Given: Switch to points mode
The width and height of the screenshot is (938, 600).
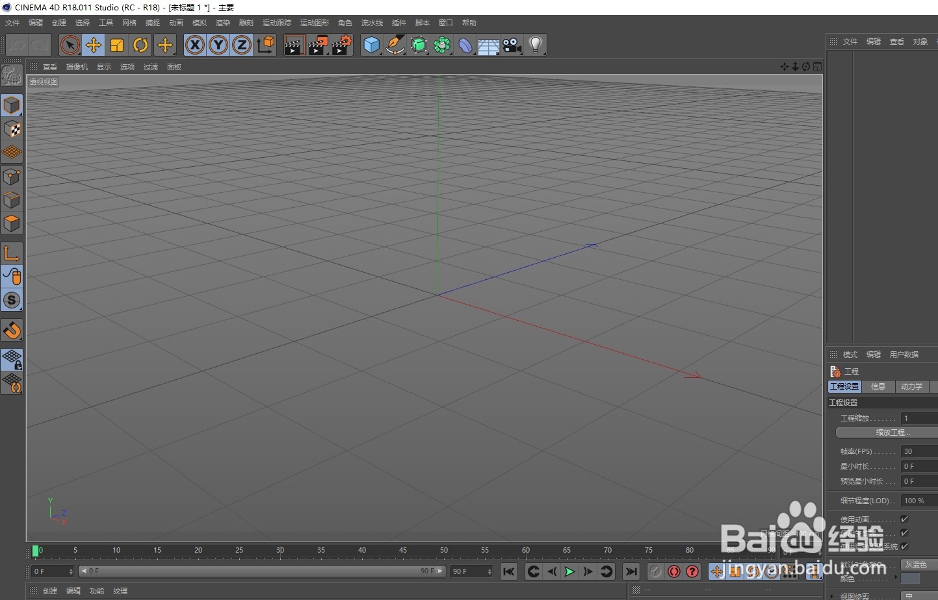Looking at the screenshot, I should click(12, 177).
